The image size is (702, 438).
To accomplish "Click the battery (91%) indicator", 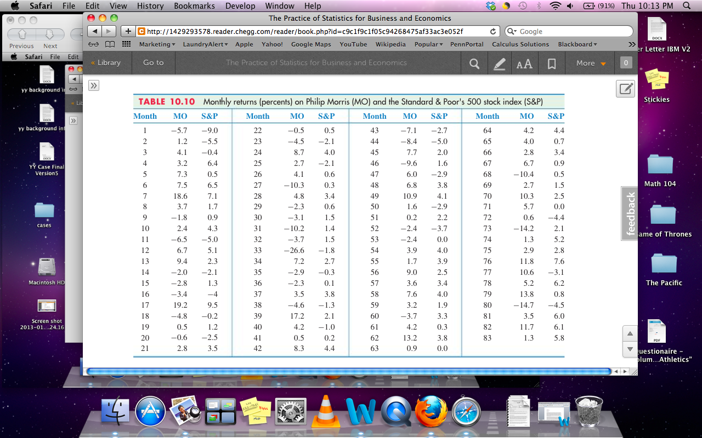I will tap(598, 5).
